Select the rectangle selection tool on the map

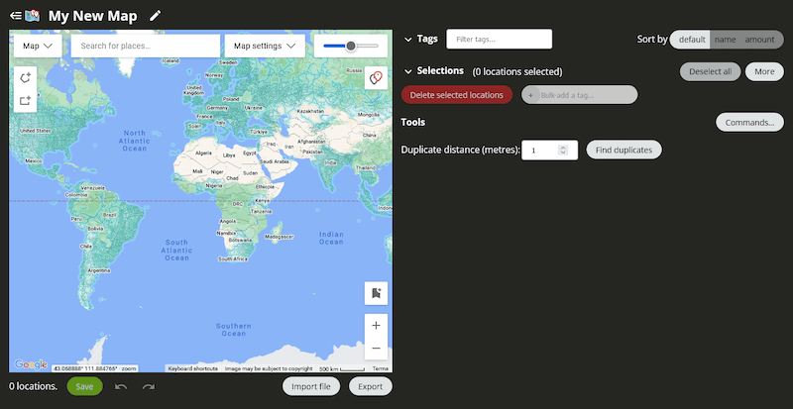26,100
